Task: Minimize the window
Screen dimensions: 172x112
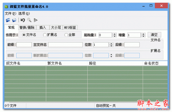Action: pyautogui.click(x=144, y=6)
